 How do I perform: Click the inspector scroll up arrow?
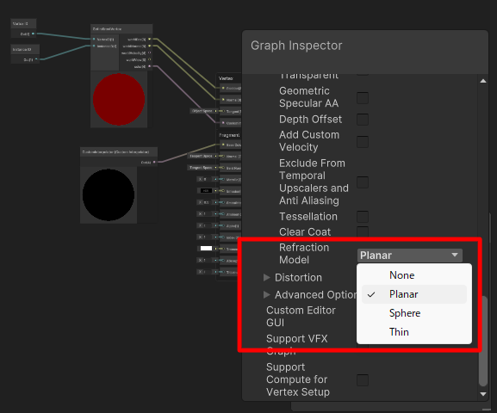[x=483, y=81]
